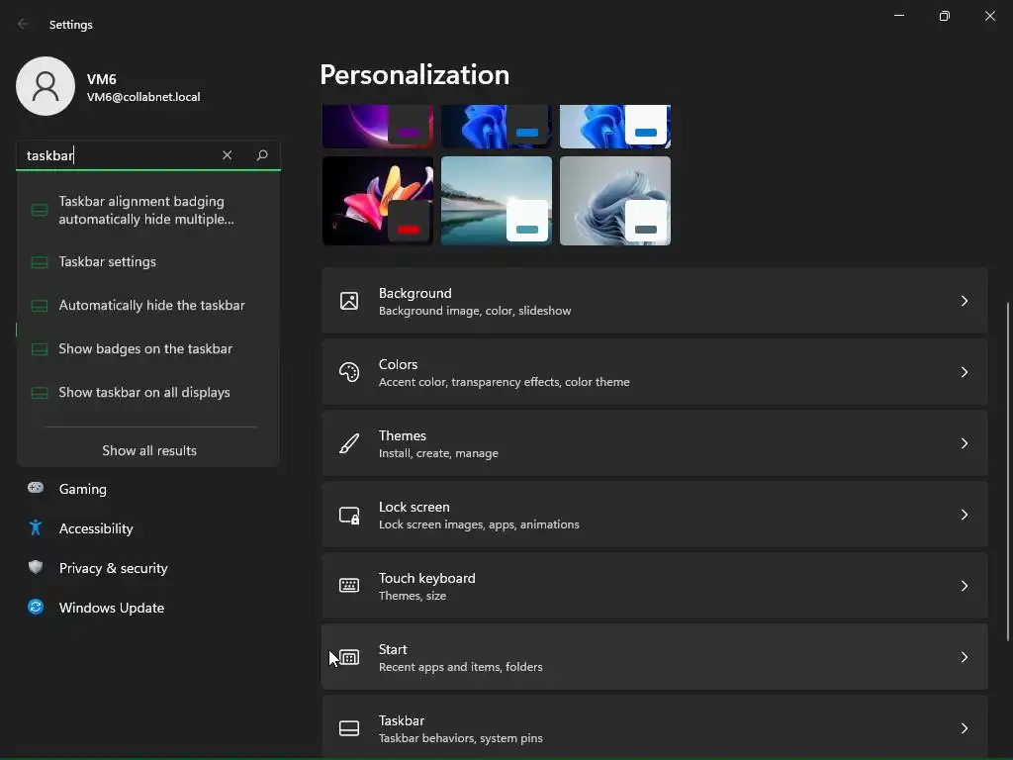1013x760 pixels.
Task: Click the magnifier search icon
Action: [261, 155]
